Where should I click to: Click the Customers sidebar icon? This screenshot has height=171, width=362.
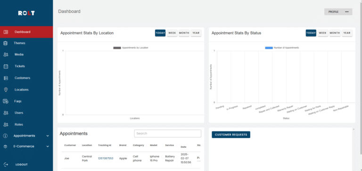[x=6, y=78]
